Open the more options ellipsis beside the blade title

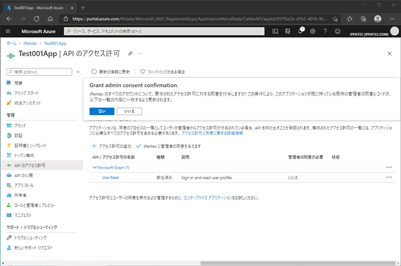click(140, 54)
